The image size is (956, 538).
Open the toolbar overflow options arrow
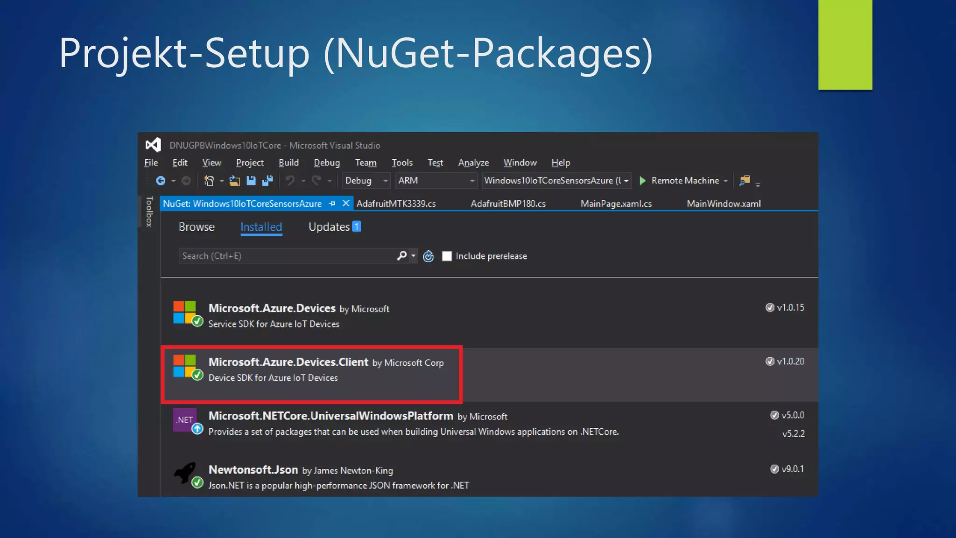click(x=758, y=184)
